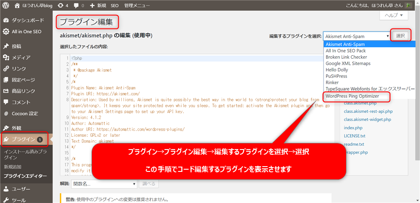Viewport: 420px width, 203px height.
Task: Choose All In One SEO Pack option
Action: click(x=369, y=50)
